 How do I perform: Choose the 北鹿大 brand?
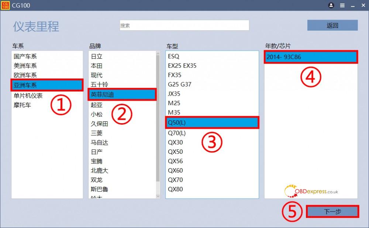pyautogui.click(x=123, y=170)
